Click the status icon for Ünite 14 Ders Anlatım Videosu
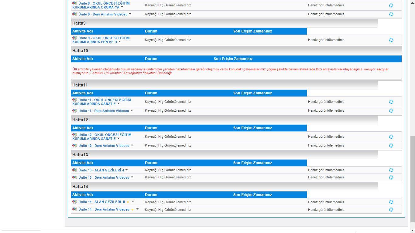The width and height of the screenshot is (415, 233). [x=391, y=210]
